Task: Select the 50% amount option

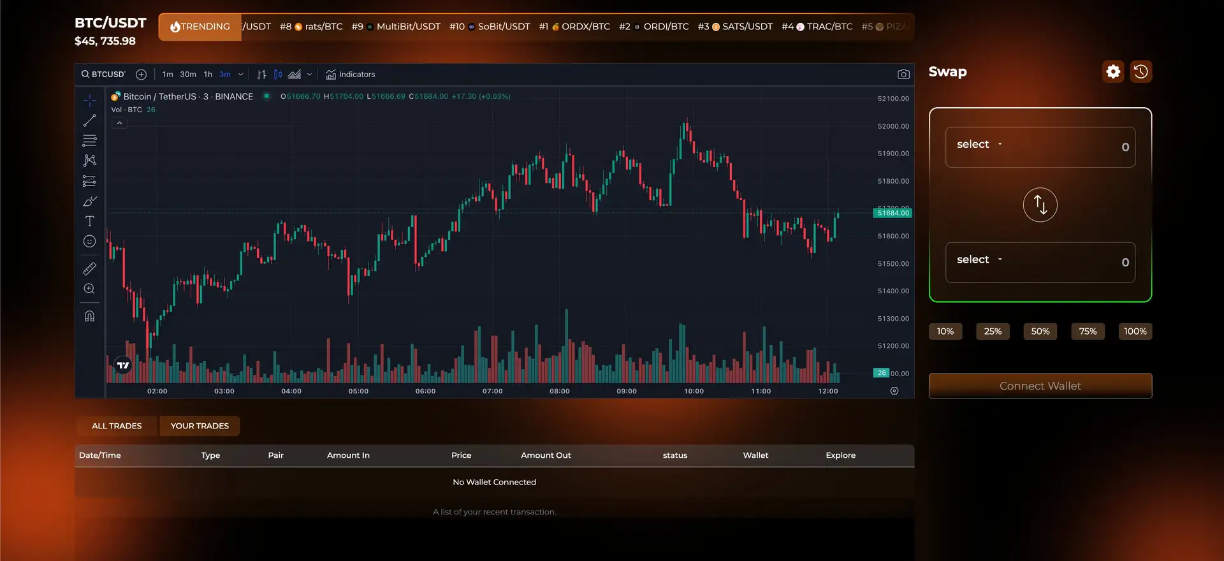Action: click(1040, 331)
